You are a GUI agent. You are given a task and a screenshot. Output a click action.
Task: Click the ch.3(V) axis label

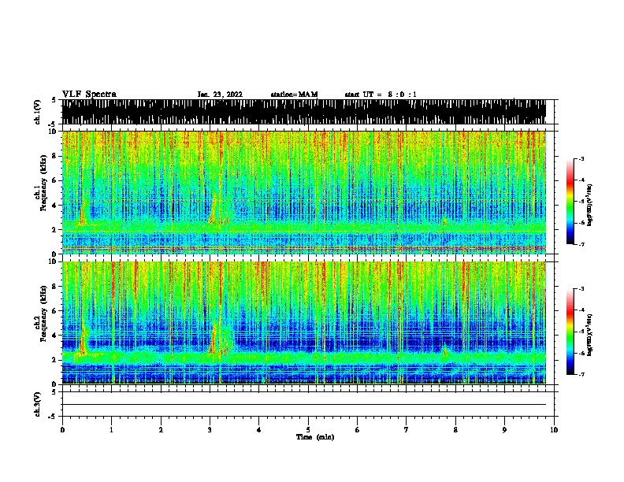[37, 404]
